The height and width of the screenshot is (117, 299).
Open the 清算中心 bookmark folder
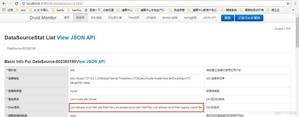coord(124,10)
